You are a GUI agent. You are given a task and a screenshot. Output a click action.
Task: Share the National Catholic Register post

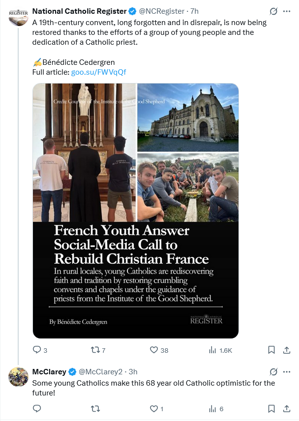[x=287, y=350]
